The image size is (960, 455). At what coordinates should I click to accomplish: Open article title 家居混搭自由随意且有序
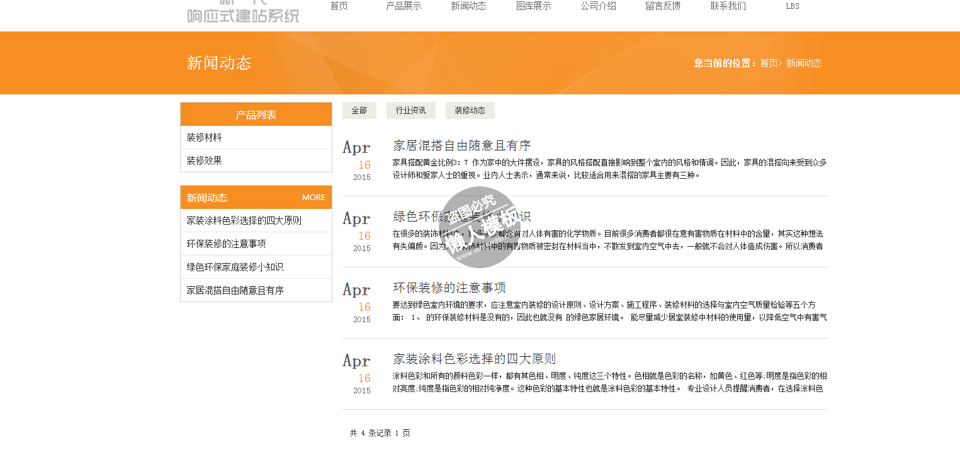(x=461, y=145)
